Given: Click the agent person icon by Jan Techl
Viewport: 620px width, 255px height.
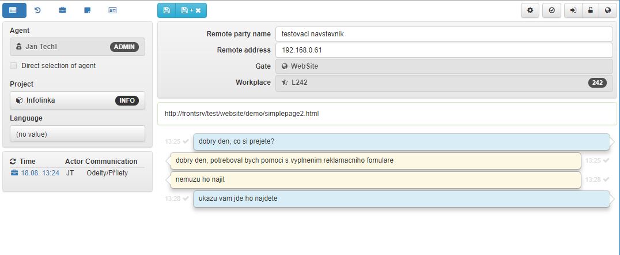Looking at the screenshot, I should coord(18,47).
